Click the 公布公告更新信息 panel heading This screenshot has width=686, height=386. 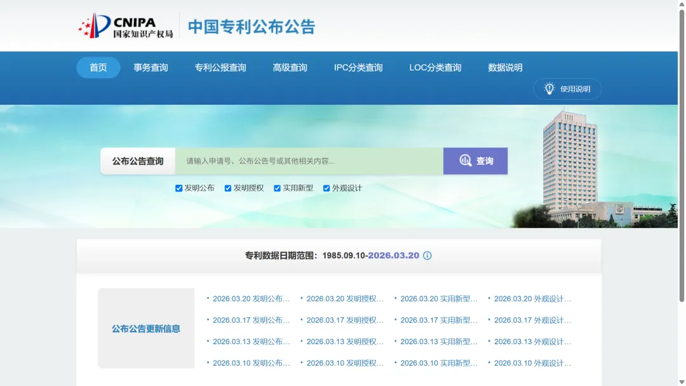coord(145,329)
